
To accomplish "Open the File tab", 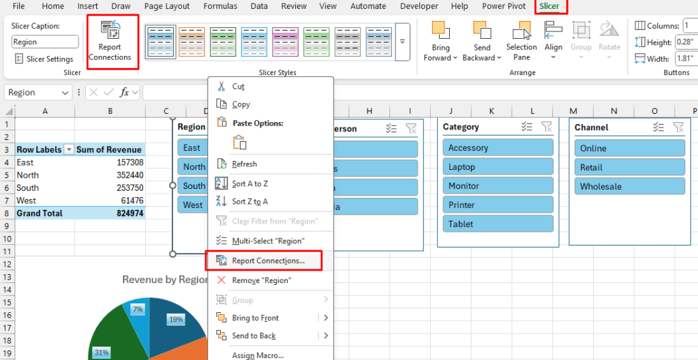I will tap(18, 6).
